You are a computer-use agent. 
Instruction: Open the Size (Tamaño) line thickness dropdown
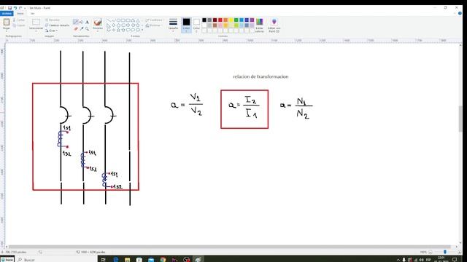point(173,25)
